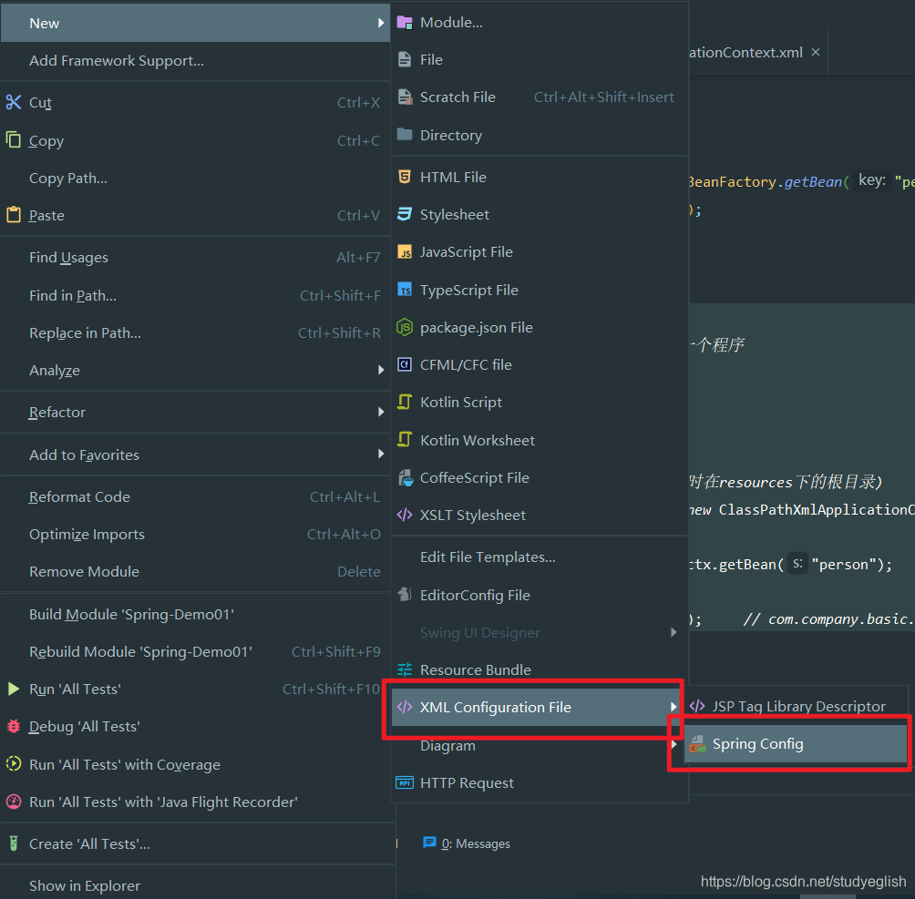Click the Copy icon in context menu
This screenshot has height=899, width=915.
[14, 140]
